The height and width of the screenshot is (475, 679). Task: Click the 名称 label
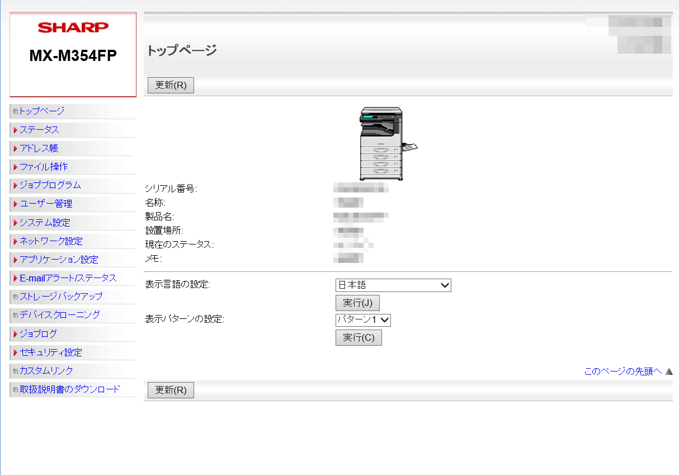point(155,203)
